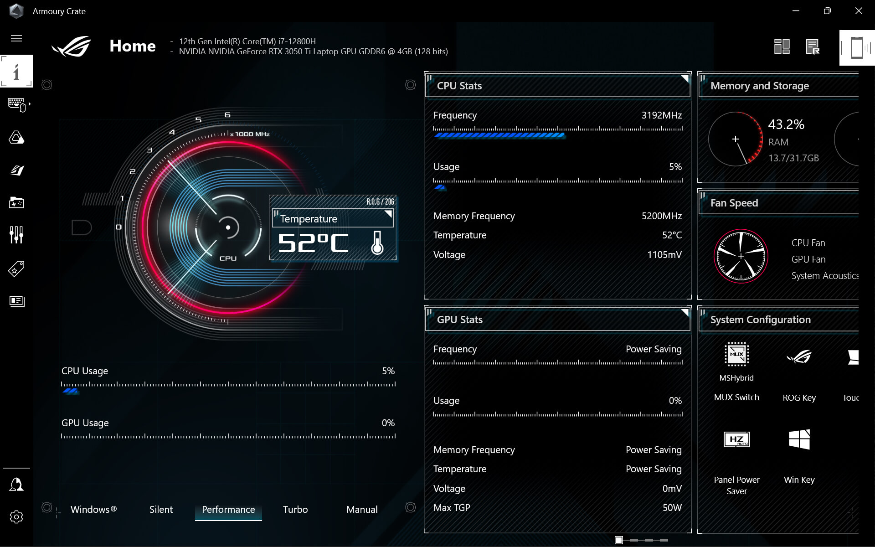Open the Aura lighting control sidebar icon
Viewport: 875px width, 547px height.
point(16,137)
